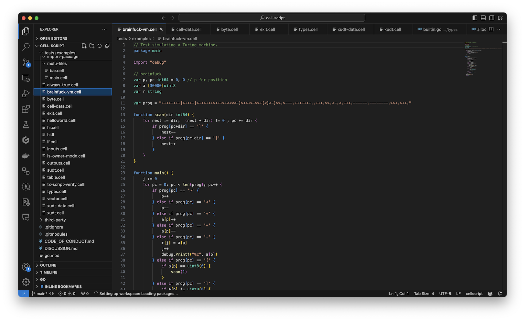Open the Testing flask view
The width and height of the screenshot is (525, 321).
click(26, 124)
